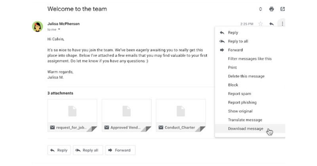Star this email message
Viewport: 317px width, 166px height.
(x=260, y=24)
